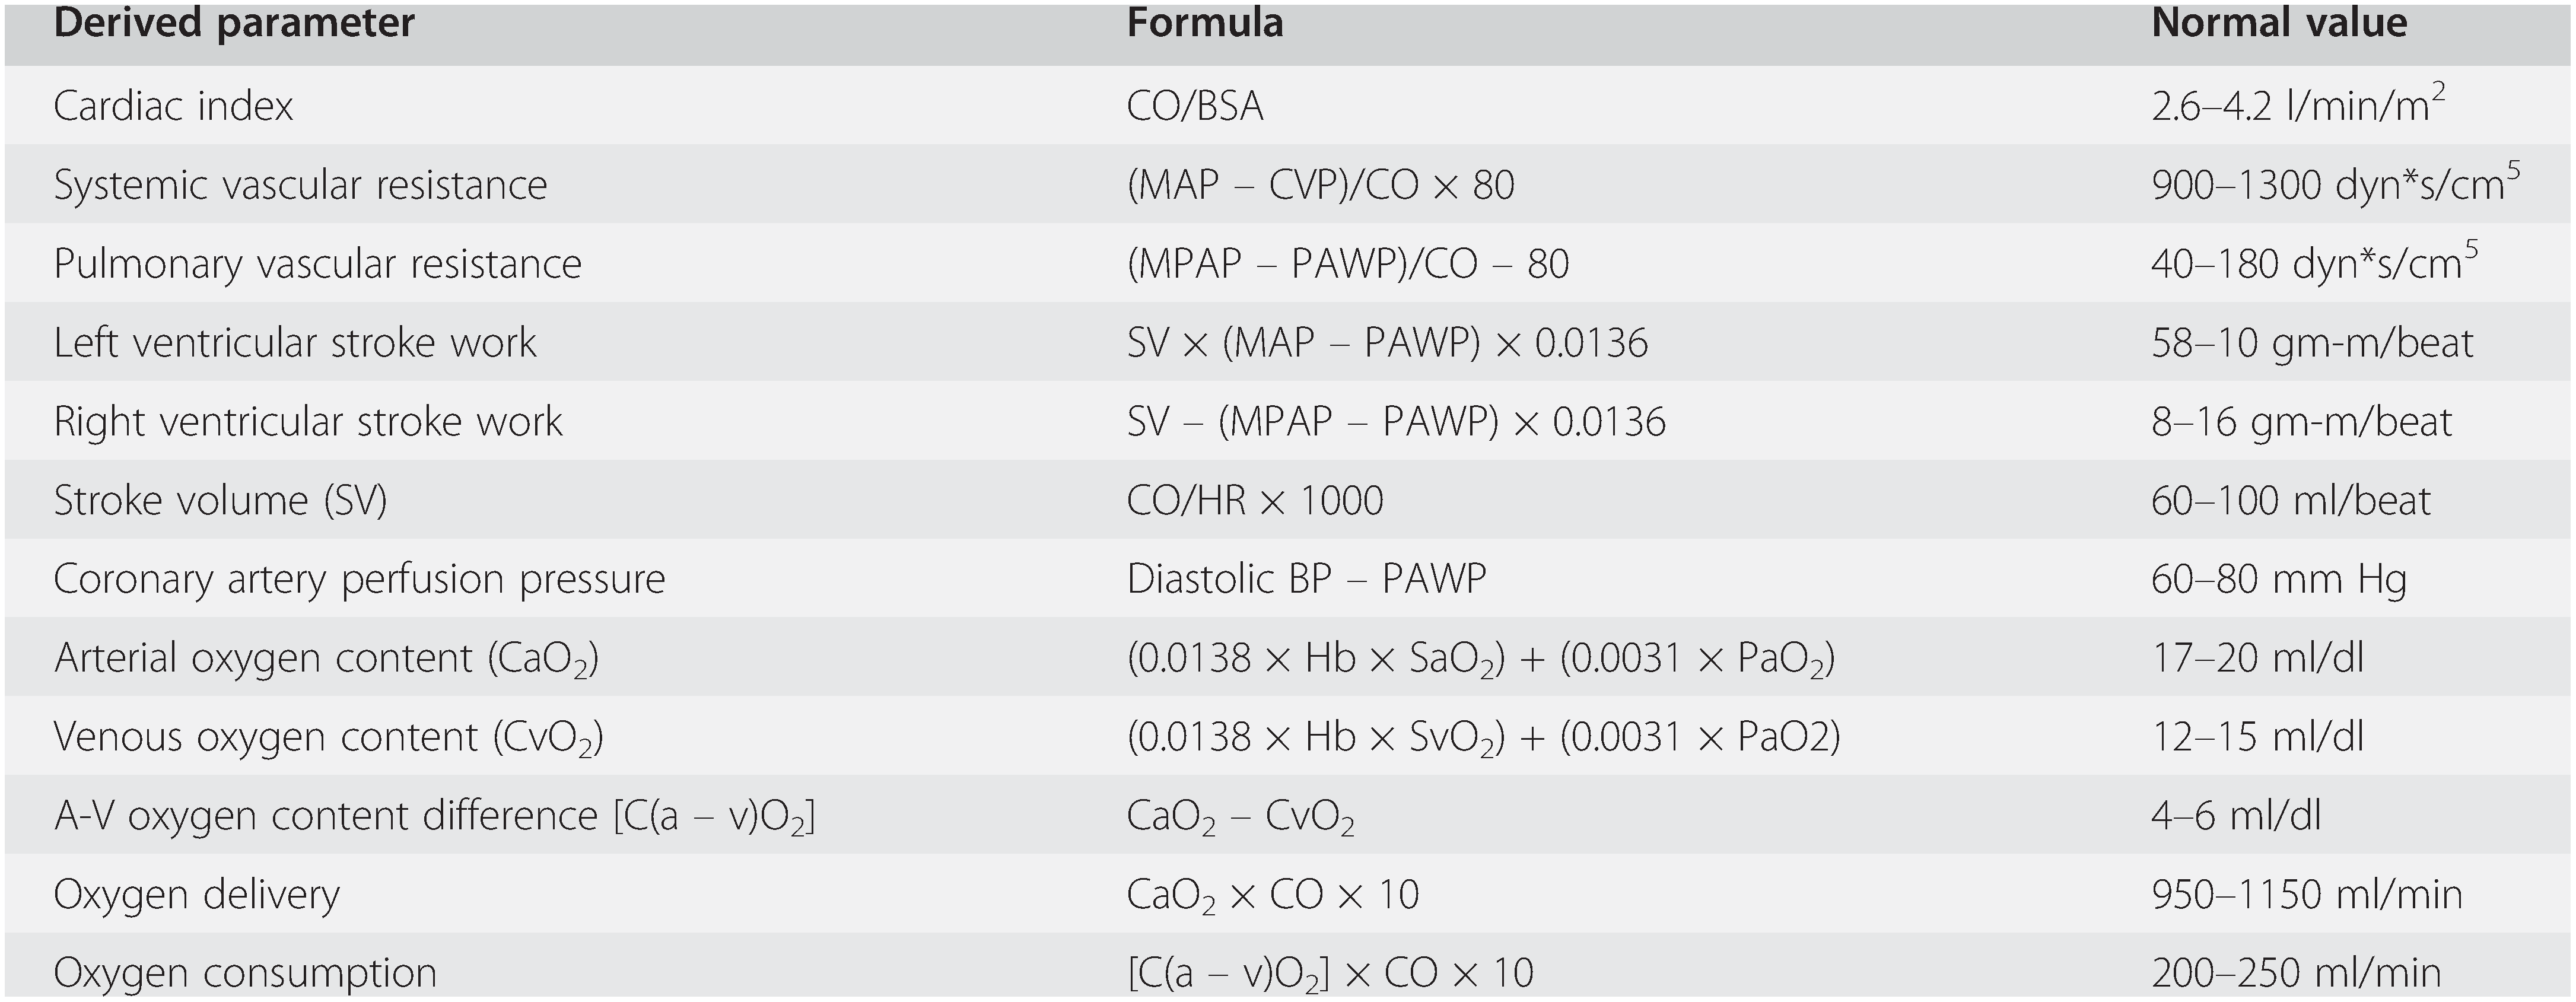Click the 8–16 gm-m/beat value

tap(2301, 422)
